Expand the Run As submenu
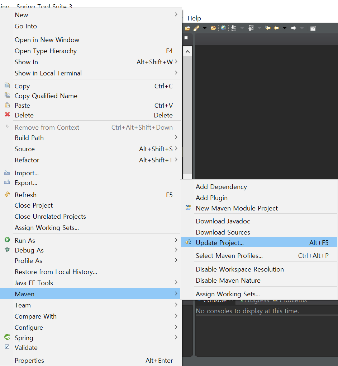Image resolution: width=338 pixels, height=366 pixels. (91, 240)
